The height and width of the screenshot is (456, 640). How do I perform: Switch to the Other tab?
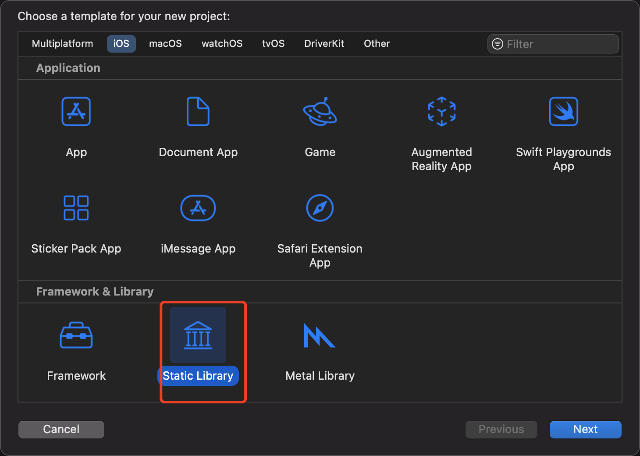click(x=377, y=43)
